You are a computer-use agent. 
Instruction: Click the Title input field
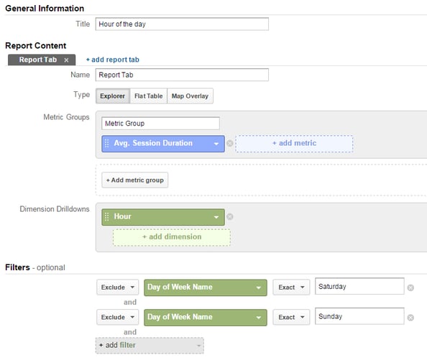182,24
